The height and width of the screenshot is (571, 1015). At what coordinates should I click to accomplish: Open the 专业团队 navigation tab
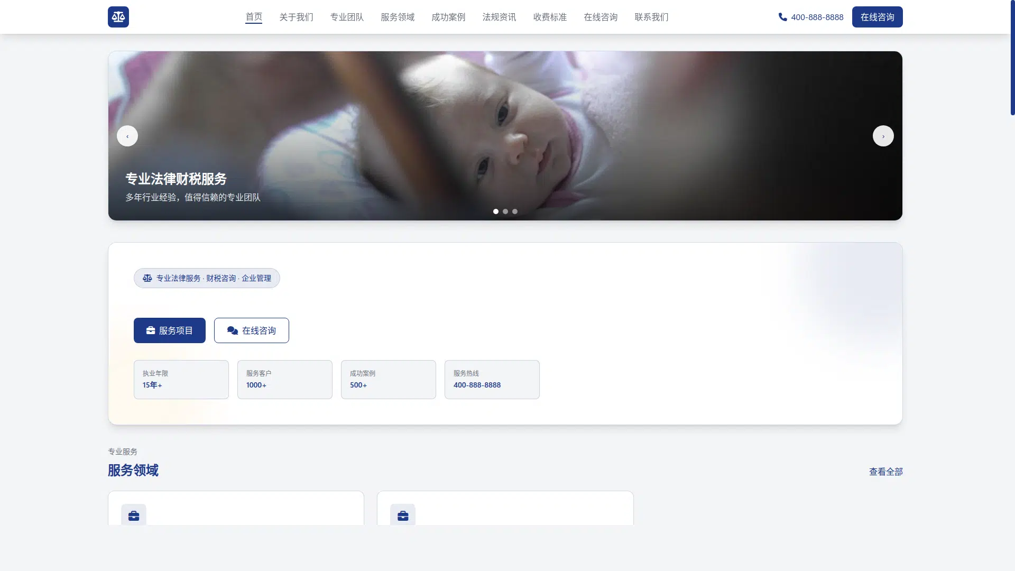(347, 17)
